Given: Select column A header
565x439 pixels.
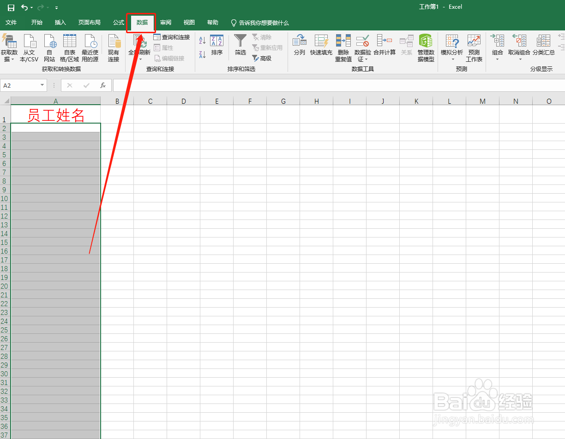Looking at the screenshot, I should point(56,101).
